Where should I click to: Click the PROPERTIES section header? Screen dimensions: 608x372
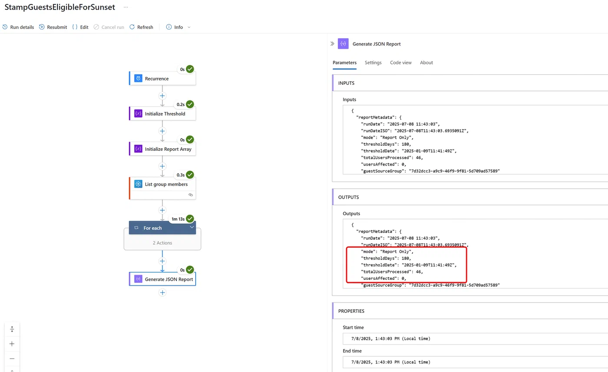point(470,311)
